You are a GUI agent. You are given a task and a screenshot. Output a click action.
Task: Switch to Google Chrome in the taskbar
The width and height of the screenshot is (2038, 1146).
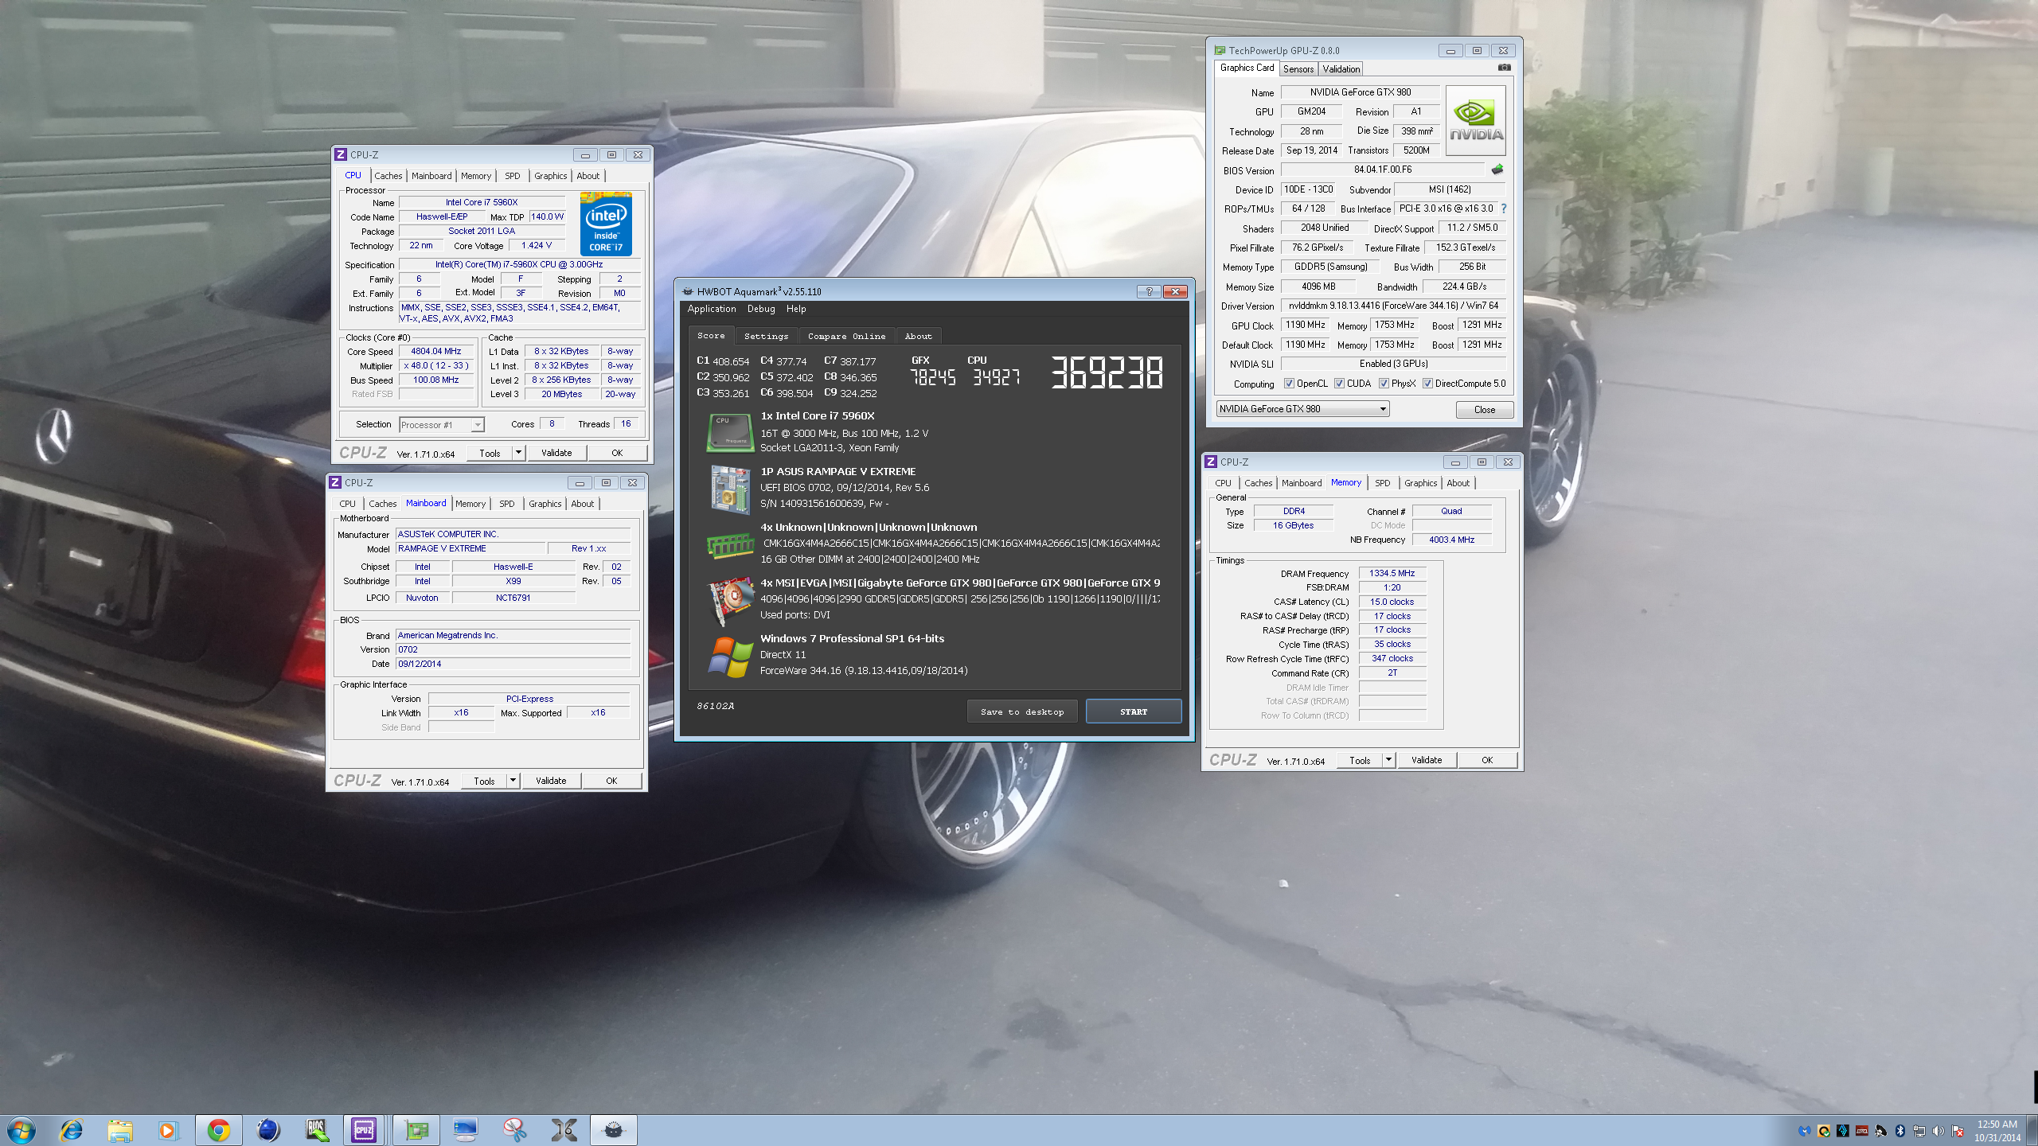coord(218,1129)
